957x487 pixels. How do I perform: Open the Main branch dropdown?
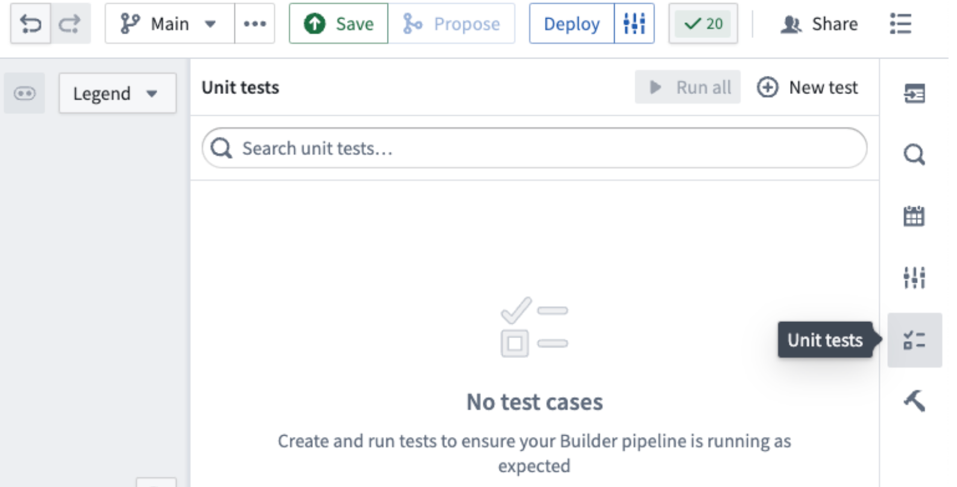coord(169,24)
